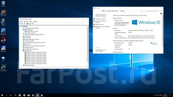Click the magnifier icon in control panel search
The height and width of the screenshot is (97, 173).
click(x=161, y=11)
